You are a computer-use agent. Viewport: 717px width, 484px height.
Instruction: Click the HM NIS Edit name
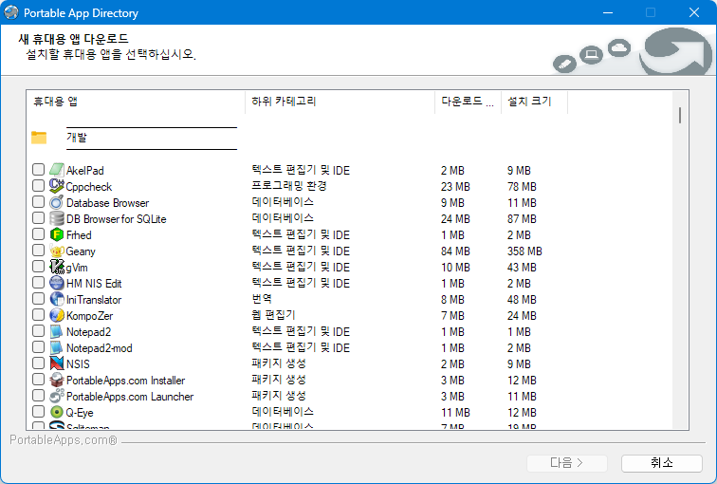[x=94, y=284]
